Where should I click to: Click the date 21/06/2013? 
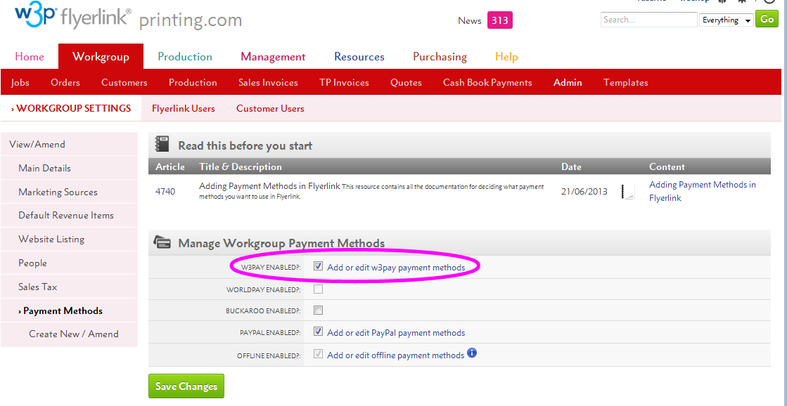584,192
